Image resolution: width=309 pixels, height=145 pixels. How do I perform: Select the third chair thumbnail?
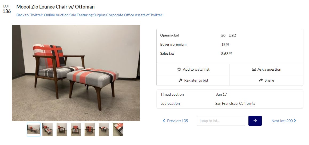(62, 130)
